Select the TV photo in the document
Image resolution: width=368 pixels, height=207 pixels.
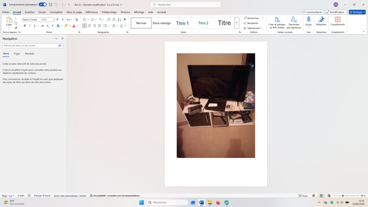pyautogui.click(x=216, y=106)
